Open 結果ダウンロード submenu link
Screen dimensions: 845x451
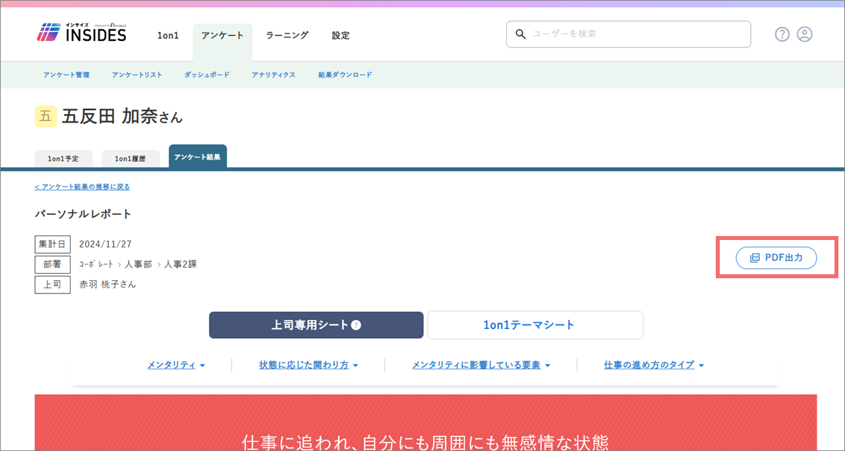(345, 75)
